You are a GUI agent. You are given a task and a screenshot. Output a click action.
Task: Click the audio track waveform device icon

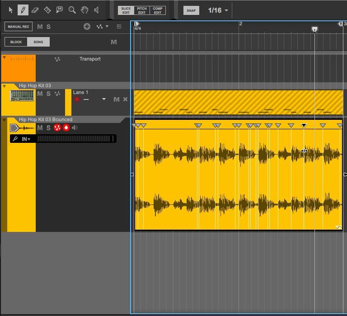[x=22, y=128]
